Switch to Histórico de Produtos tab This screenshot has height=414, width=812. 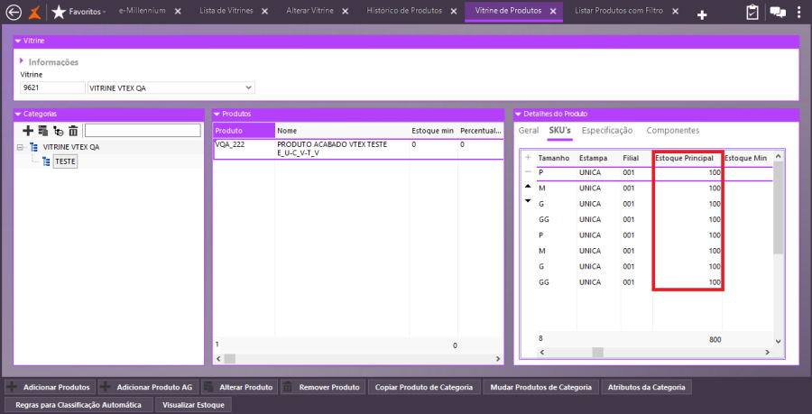404,11
